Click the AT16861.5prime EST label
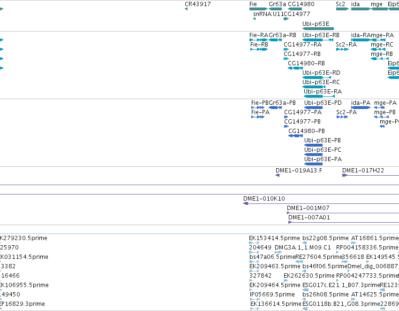The image size is (399, 311). tap(375, 238)
